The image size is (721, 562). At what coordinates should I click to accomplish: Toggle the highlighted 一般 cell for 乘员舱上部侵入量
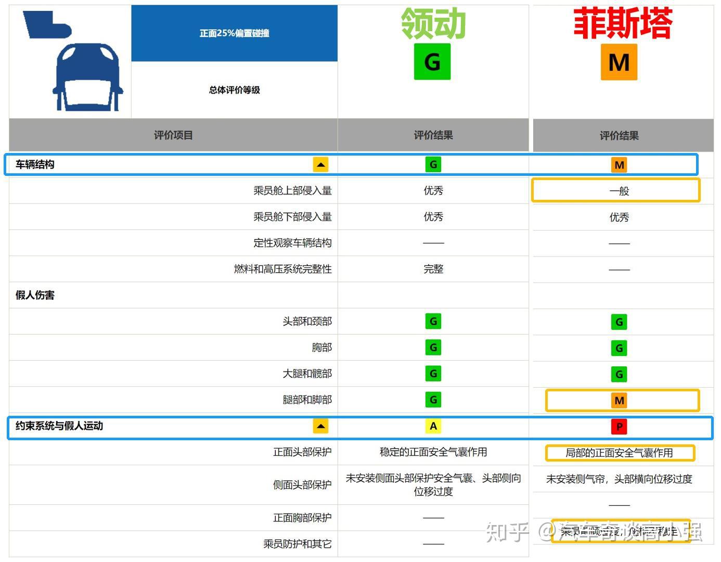[619, 190]
